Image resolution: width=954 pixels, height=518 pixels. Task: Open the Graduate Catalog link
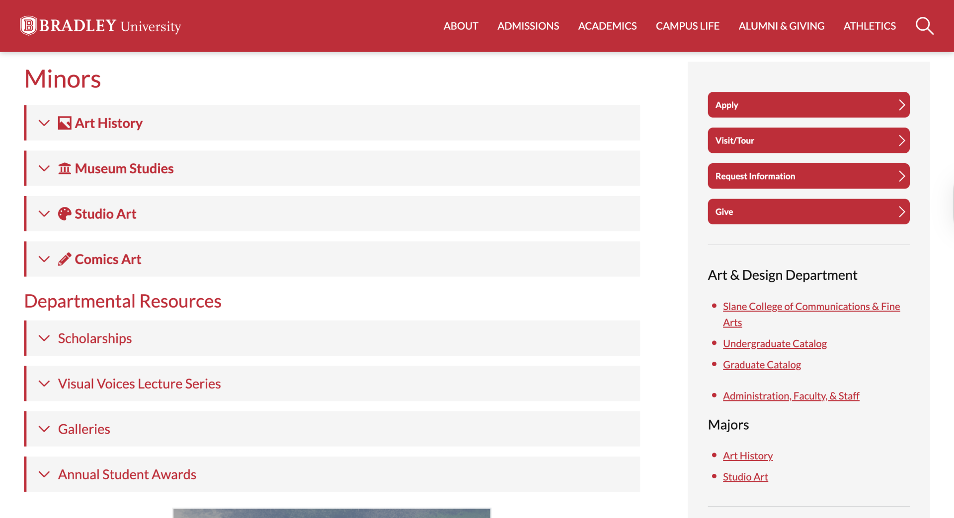click(762, 365)
